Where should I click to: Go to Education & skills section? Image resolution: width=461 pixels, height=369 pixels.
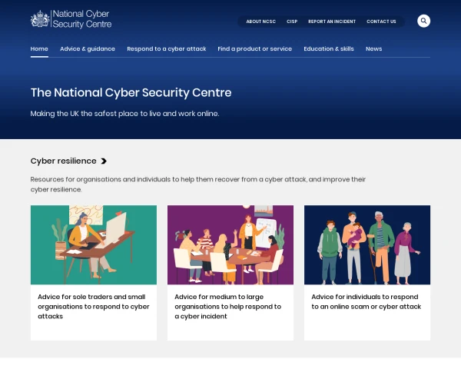tap(329, 48)
